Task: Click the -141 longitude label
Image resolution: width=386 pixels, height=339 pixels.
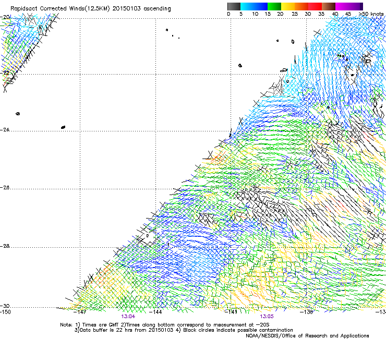Action: click(x=231, y=312)
